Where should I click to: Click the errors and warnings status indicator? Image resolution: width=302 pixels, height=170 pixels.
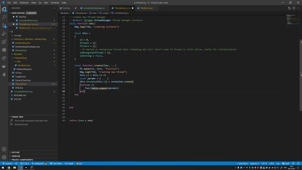(x=25, y=163)
